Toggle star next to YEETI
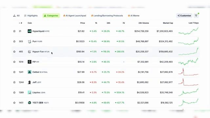 point(14,103)
